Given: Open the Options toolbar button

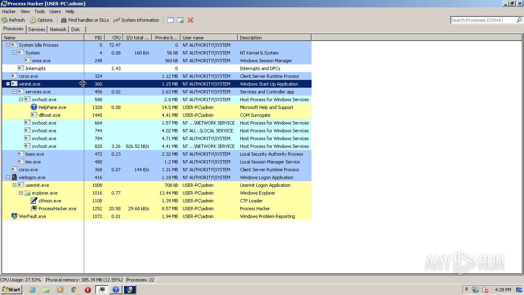Looking at the screenshot, I should pyautogui.click(x=41, y=20).
